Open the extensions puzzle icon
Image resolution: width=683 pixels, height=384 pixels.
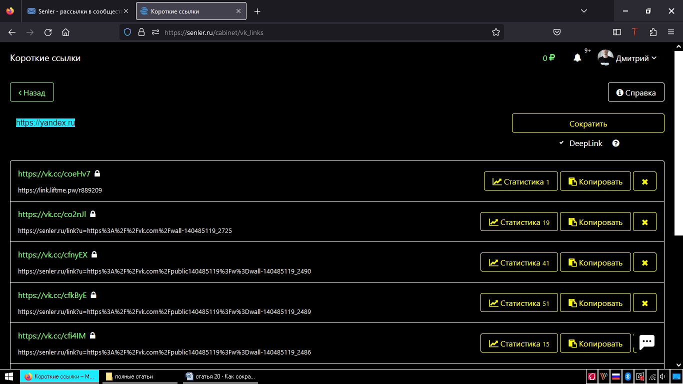click(653, 32)
